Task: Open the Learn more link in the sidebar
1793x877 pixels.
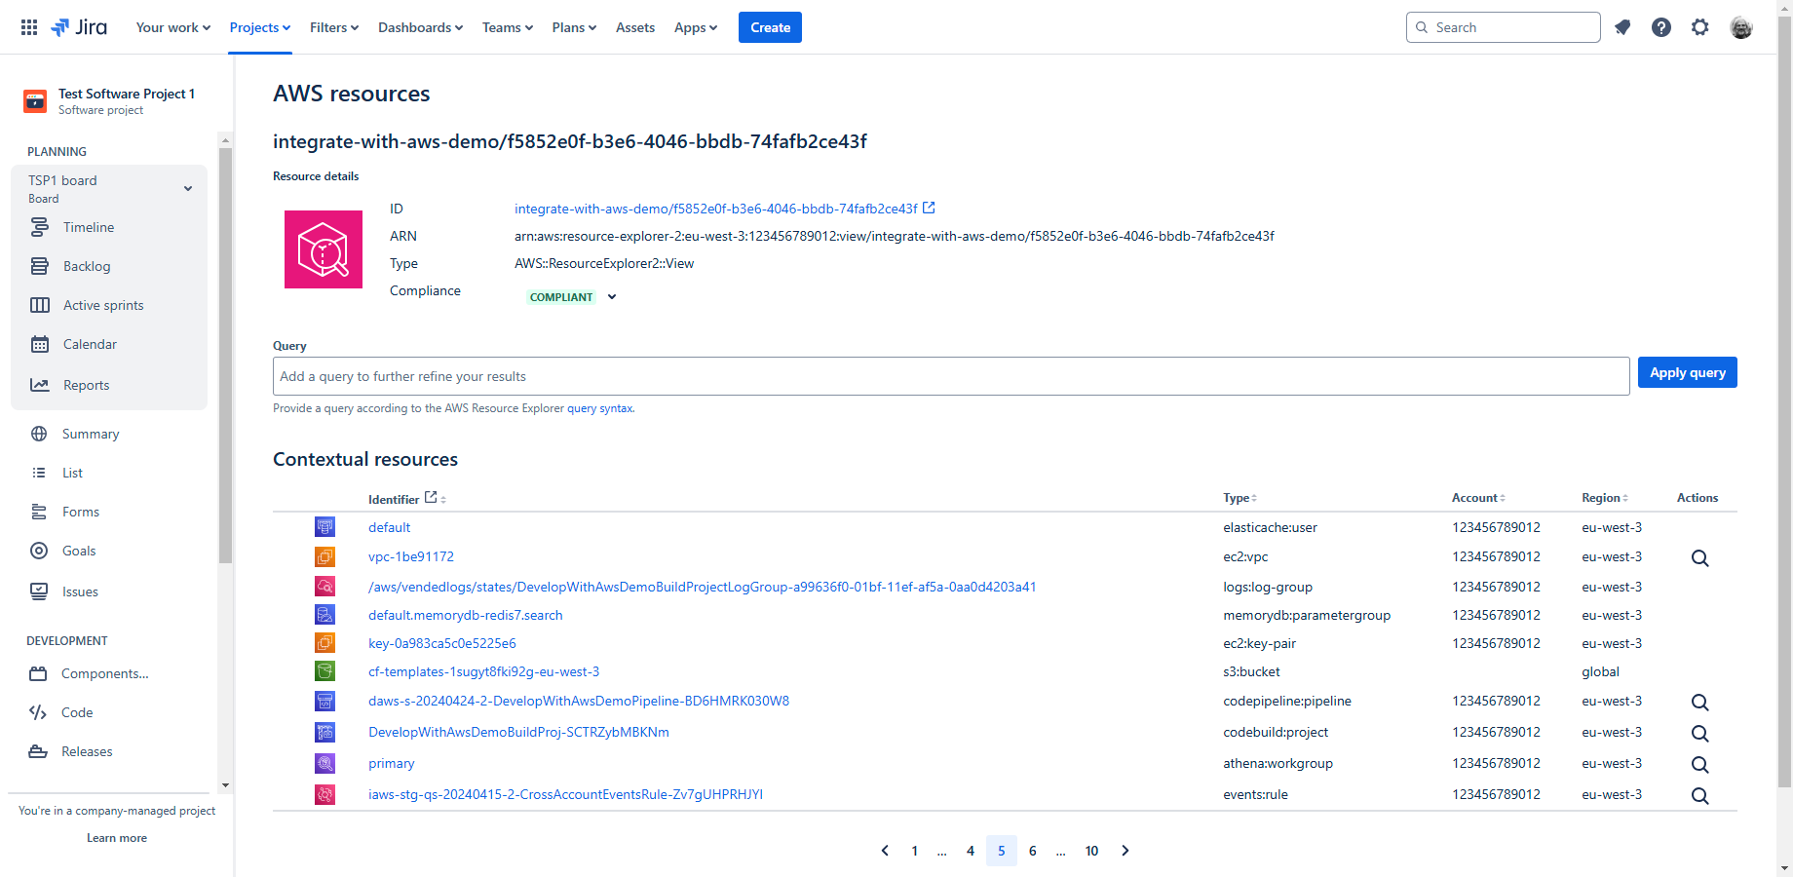Action: [117, 838]
